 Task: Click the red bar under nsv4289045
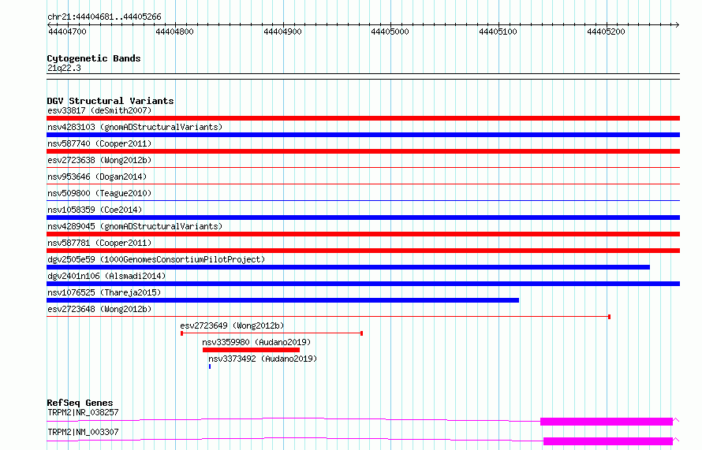pos(363,234)
